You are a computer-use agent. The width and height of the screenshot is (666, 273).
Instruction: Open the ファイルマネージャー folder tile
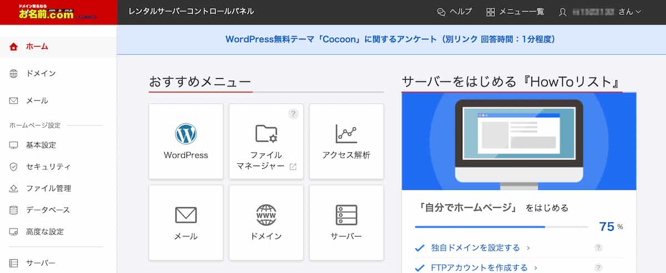point(266,141)
